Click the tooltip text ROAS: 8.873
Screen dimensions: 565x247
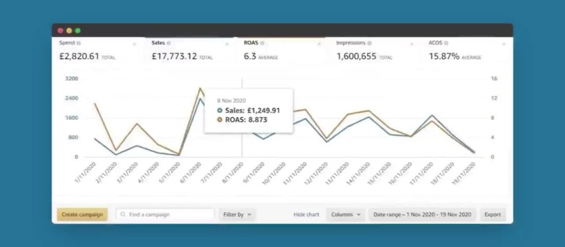coord(246,120)
